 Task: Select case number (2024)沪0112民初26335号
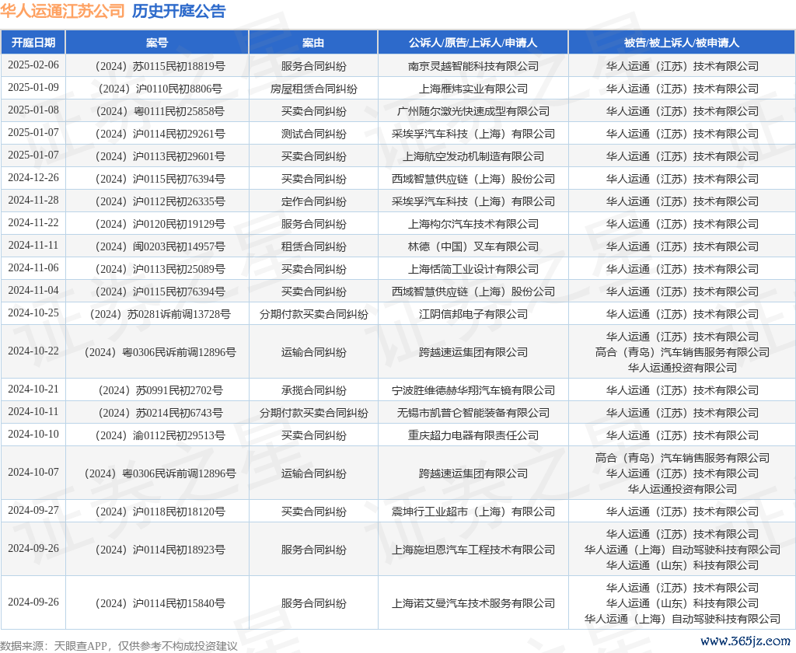tap(160, 201)
